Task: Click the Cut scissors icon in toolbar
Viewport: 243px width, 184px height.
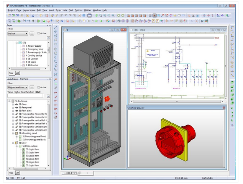Action: (x=33, y=15)
